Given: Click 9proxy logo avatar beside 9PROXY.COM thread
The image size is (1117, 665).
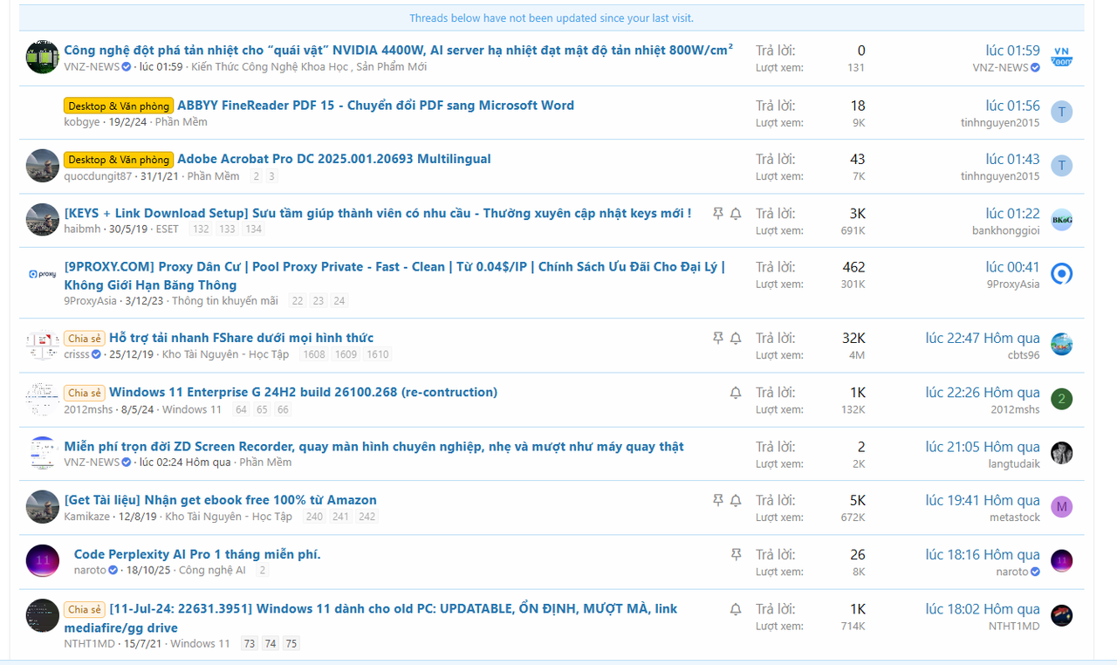Looking at the screenshot, I should coord(42,274).
